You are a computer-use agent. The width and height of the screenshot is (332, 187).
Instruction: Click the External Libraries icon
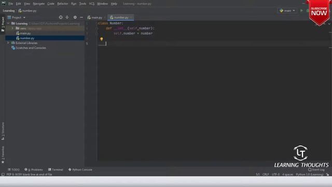(13, 43)
